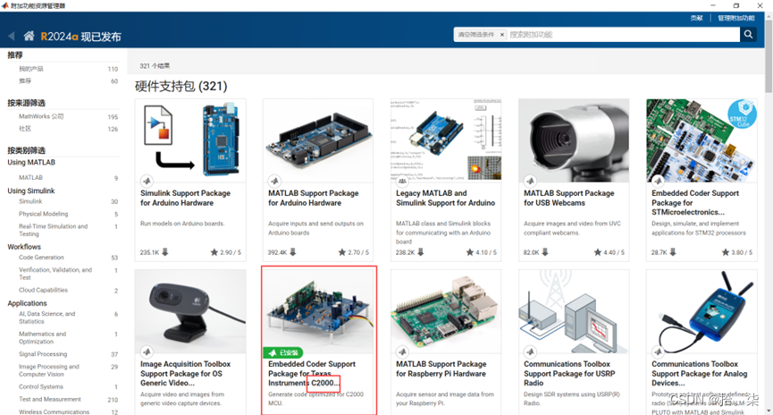
Task: Click community badge on Legacy Arduino card
Action: [x=402, y=181]
